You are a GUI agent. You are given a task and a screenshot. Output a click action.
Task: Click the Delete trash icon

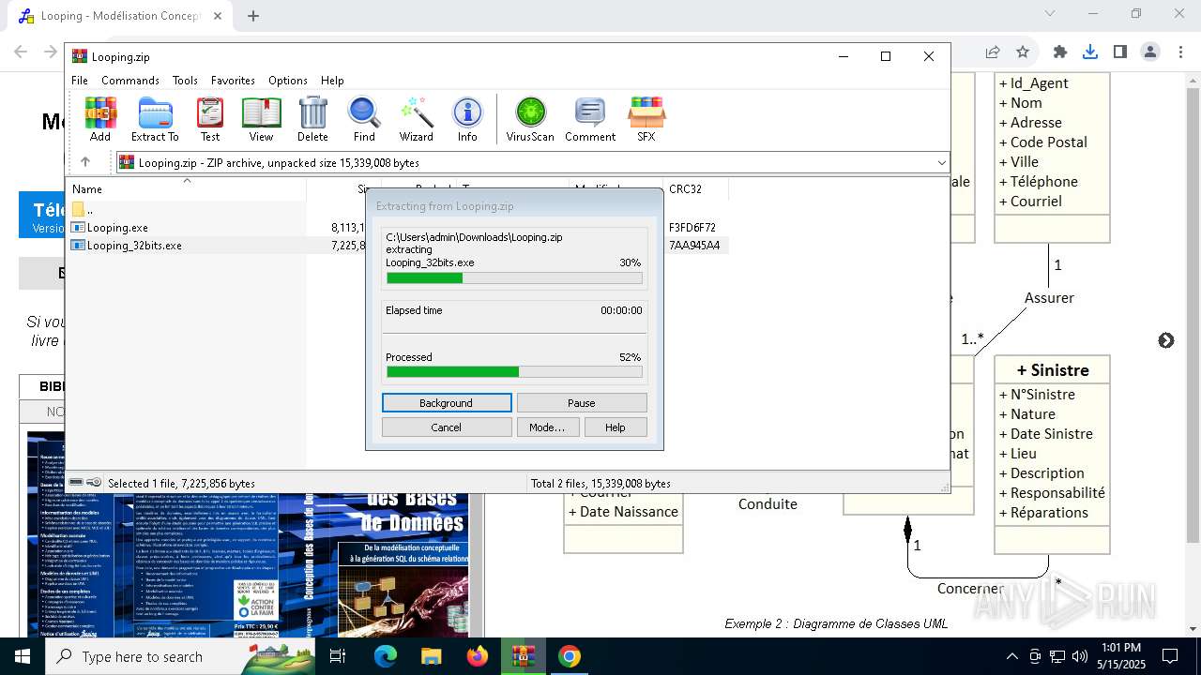click(312, 119)
